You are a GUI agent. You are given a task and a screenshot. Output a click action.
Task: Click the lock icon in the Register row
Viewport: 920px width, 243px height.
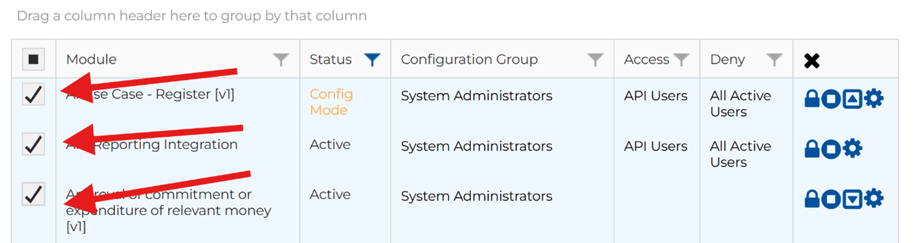click(811, 99)
